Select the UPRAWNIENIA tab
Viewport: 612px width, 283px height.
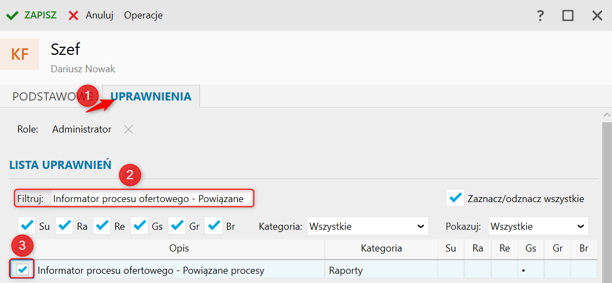coord(151,97)
